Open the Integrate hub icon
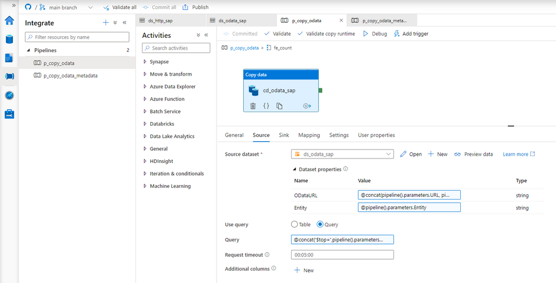The width and height of the screenshot is (556, 283). tap(9, 77)
